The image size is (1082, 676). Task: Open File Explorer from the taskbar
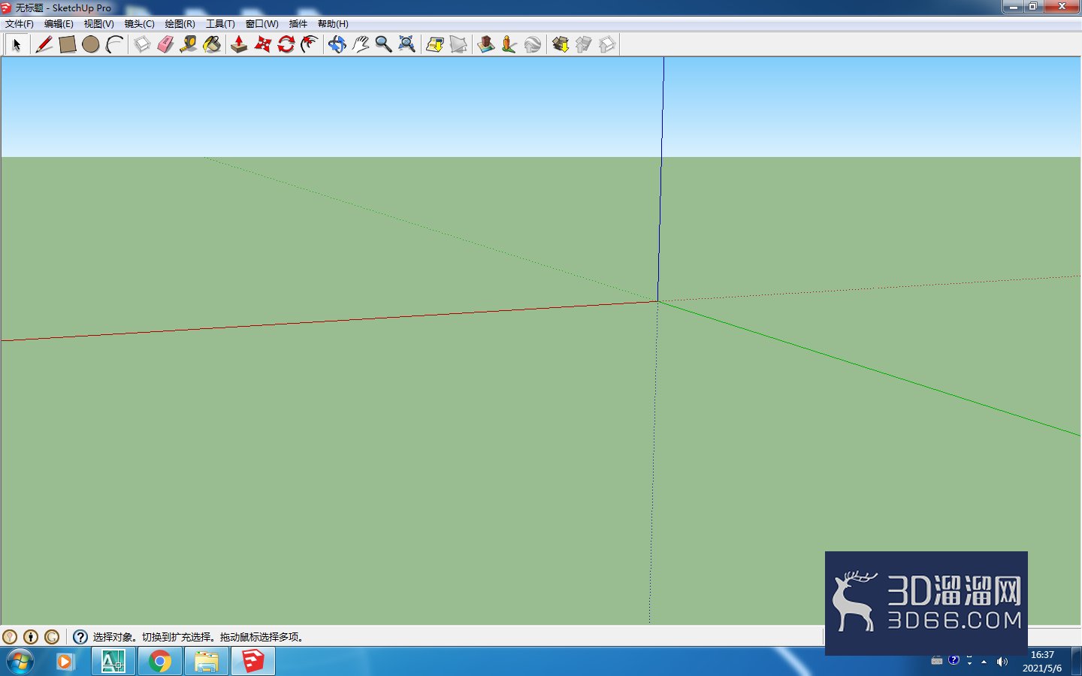coord(206,662)
